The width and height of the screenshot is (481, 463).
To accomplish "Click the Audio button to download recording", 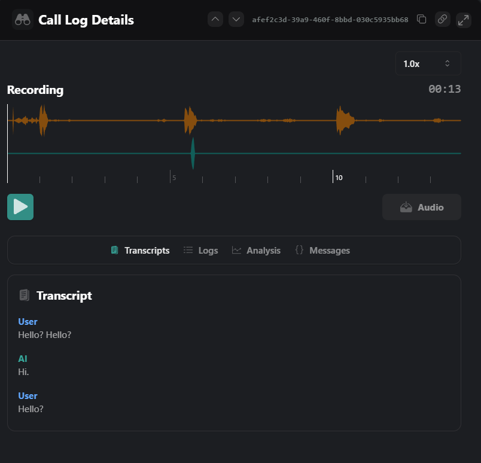I will coord(421,206).
